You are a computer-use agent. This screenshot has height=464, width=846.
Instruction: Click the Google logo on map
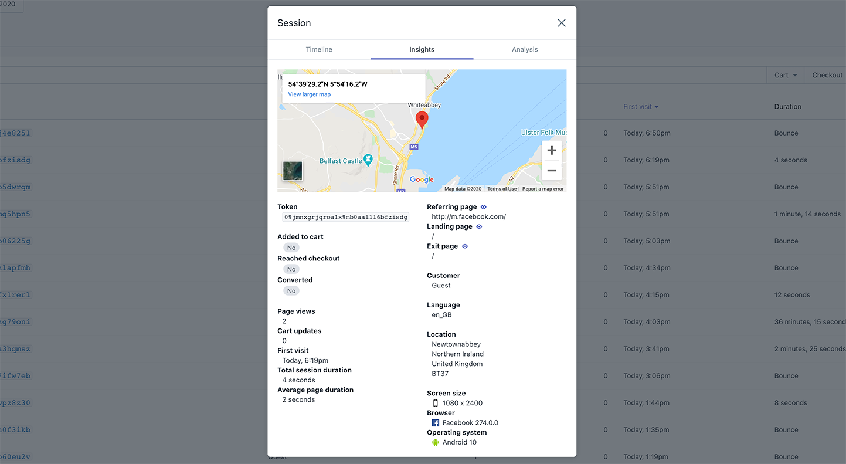(x=422, y=179)
